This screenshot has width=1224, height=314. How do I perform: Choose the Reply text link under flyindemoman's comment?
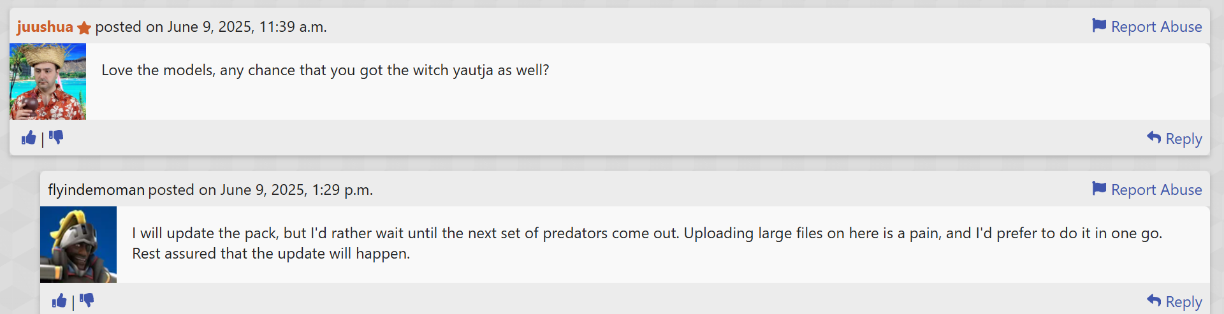[1184, 302]
